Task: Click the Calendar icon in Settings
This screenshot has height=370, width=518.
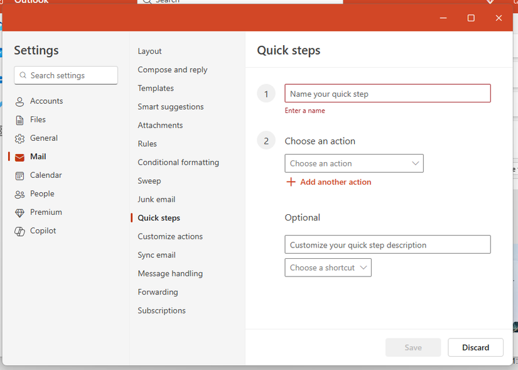Action: tap(19, 175)
